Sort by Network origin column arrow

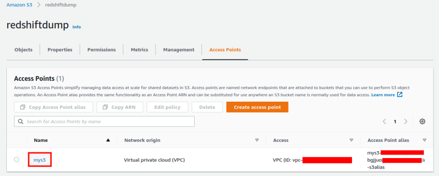pos(257,140)
